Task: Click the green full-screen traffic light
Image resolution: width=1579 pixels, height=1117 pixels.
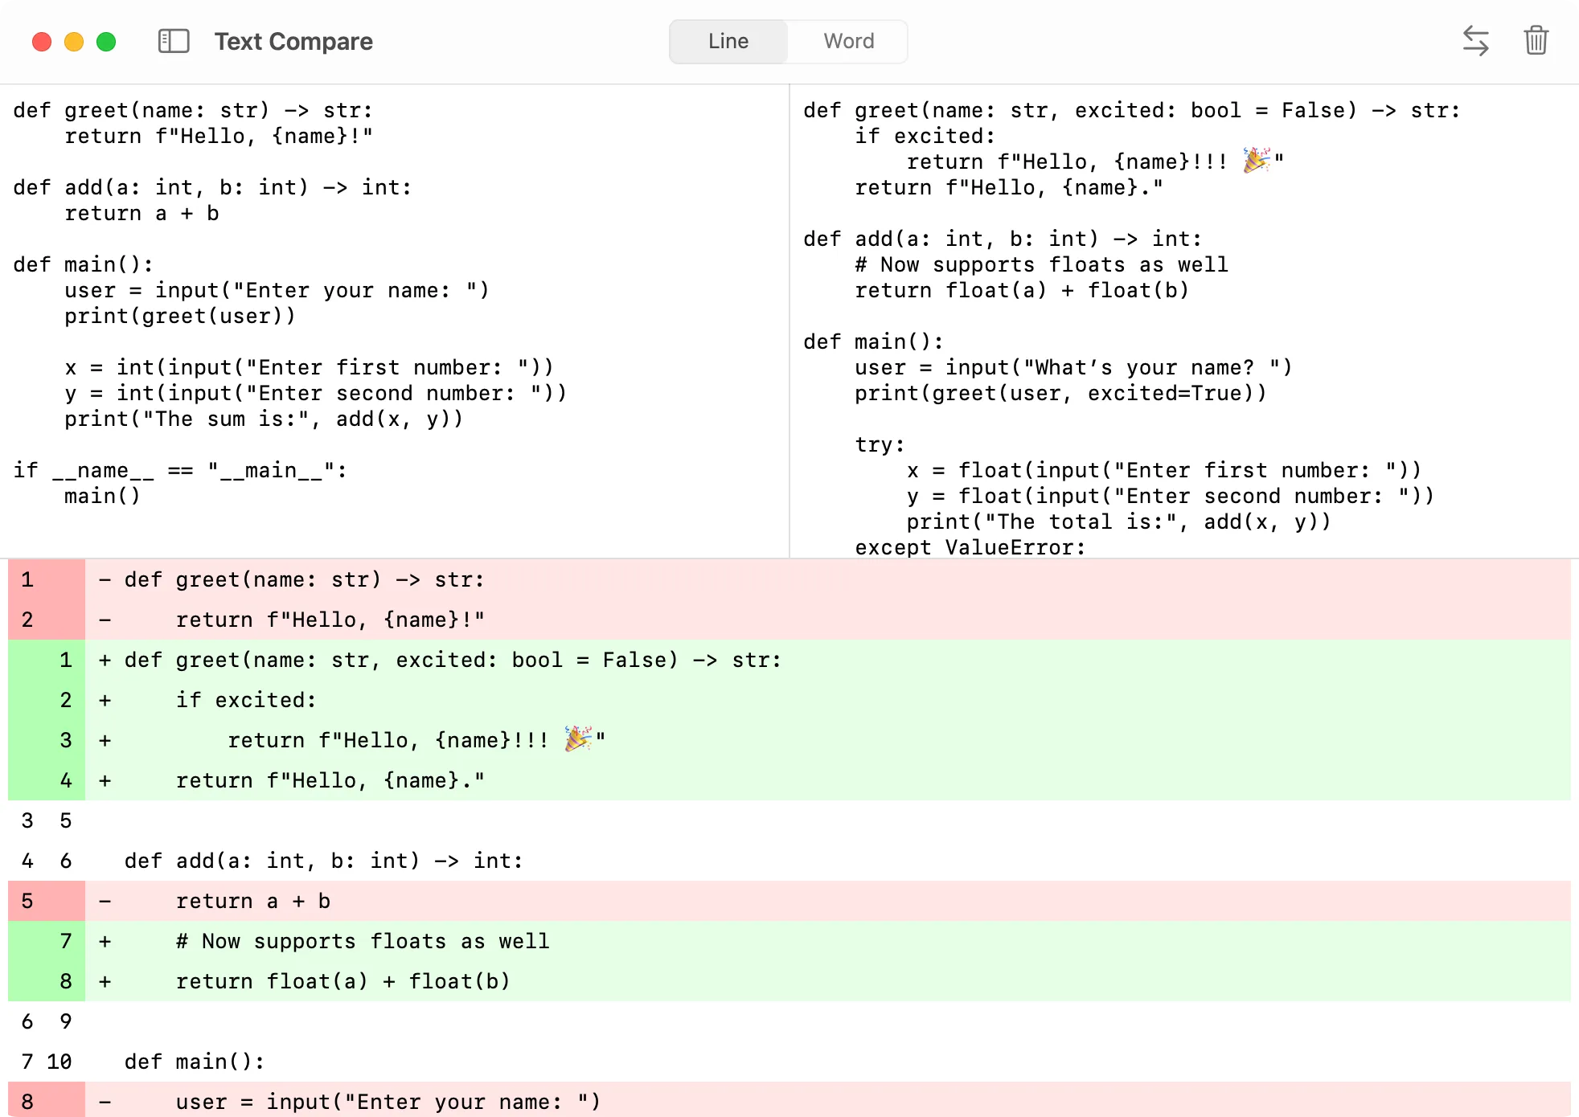Action: [105, 42]
